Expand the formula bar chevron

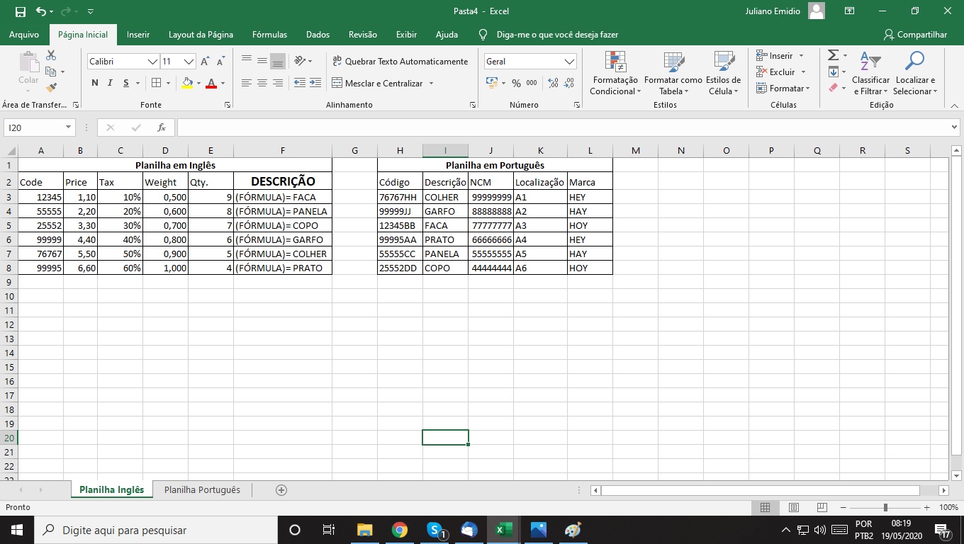[954, 127]
